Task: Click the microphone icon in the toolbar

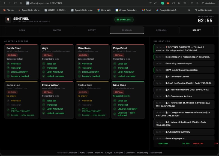Action: 21,3
